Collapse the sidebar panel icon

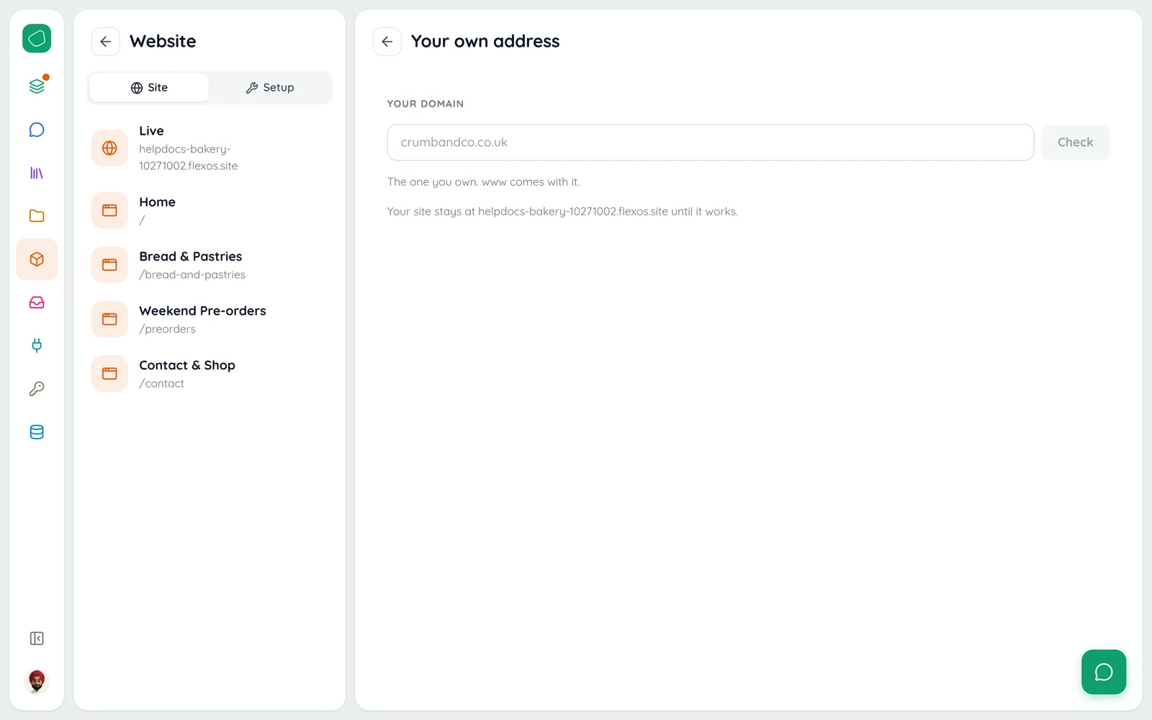(x=37, y=639)
